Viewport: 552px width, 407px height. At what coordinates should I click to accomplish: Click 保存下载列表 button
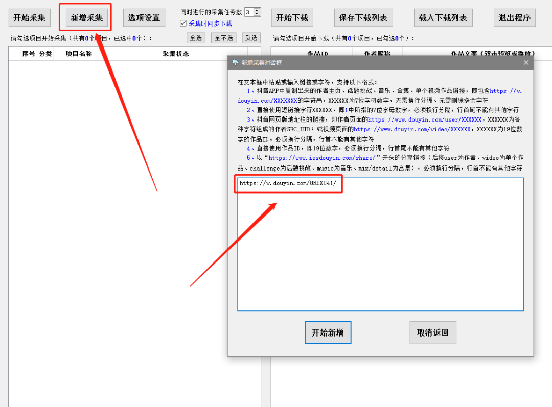pos(363,18)
